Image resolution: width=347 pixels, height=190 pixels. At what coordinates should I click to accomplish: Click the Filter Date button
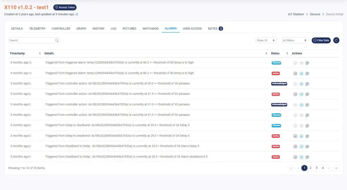(x=321, y=40)
